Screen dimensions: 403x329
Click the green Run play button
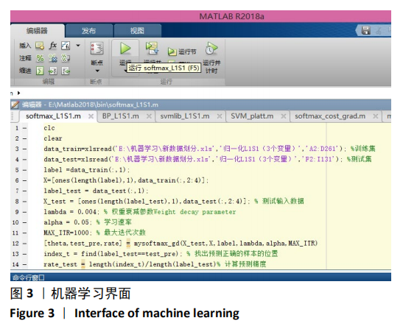tap(125, 49)
